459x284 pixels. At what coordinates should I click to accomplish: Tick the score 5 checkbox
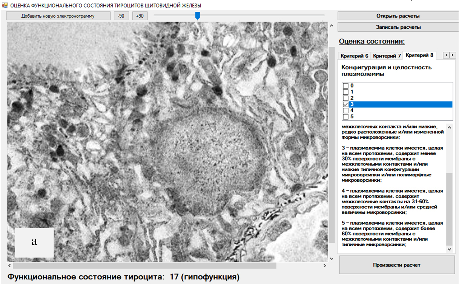pos(345,117)
